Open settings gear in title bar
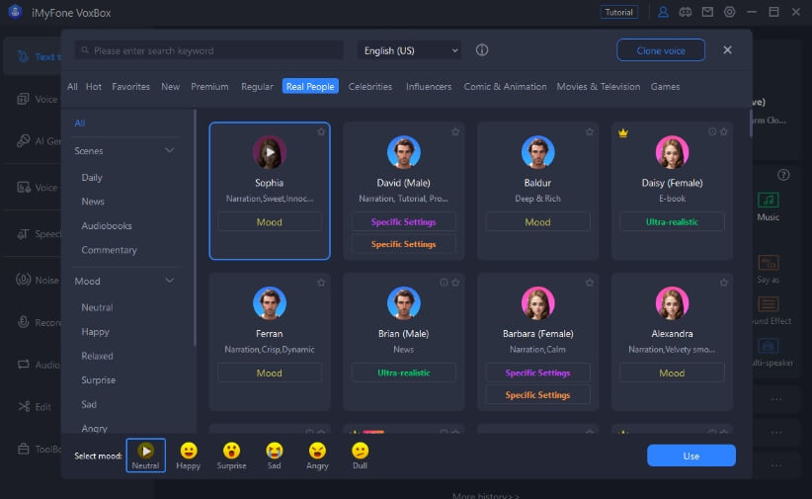 pyautogui.click(x=730, y=12)
